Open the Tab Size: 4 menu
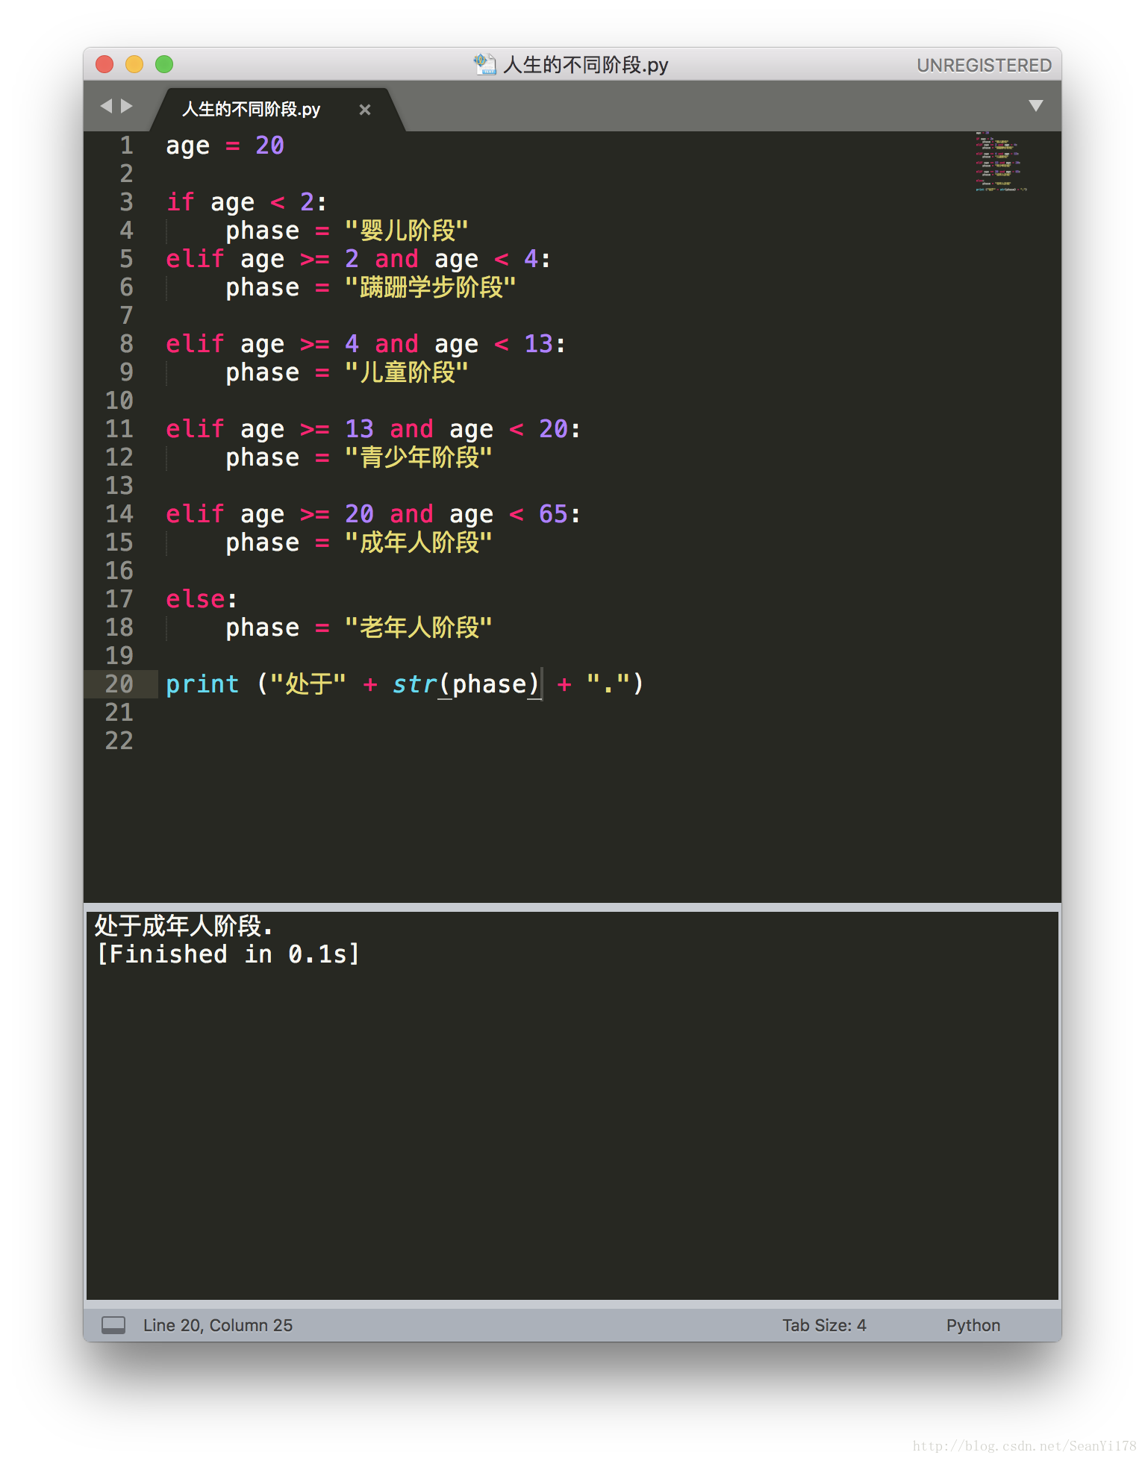The width and height of the screenshot is (1145, 1461). [824, 1325]
